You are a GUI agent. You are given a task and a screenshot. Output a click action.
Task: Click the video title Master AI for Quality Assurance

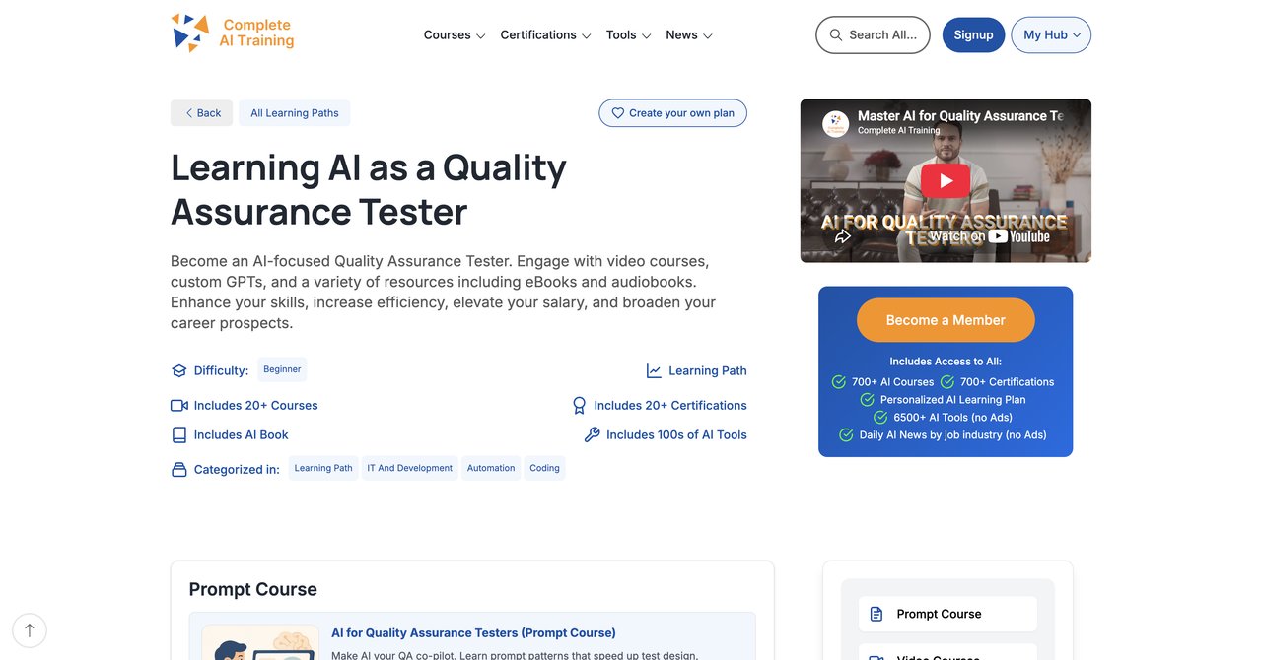tap(959, 116)
